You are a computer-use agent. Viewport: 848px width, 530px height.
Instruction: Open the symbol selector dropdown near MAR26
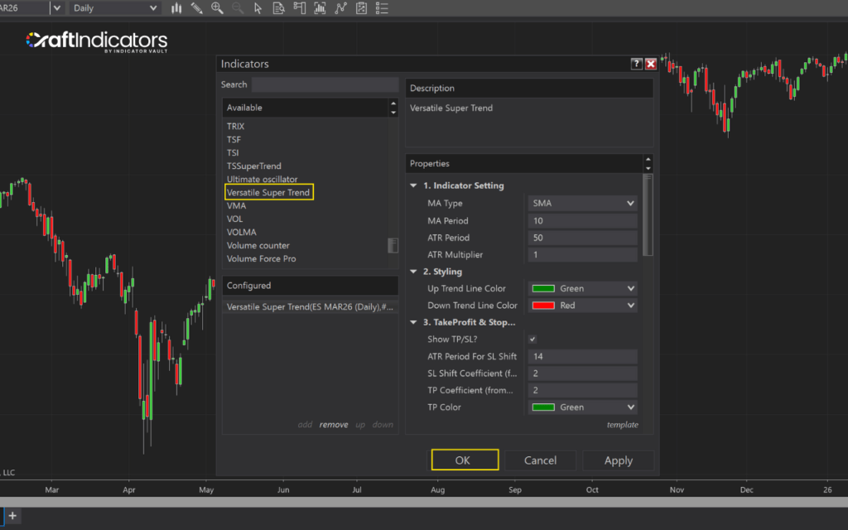tap(55, 7)
